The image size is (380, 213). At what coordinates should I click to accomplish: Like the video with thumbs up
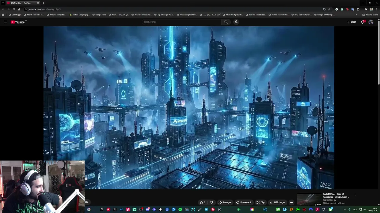point(202,202)
